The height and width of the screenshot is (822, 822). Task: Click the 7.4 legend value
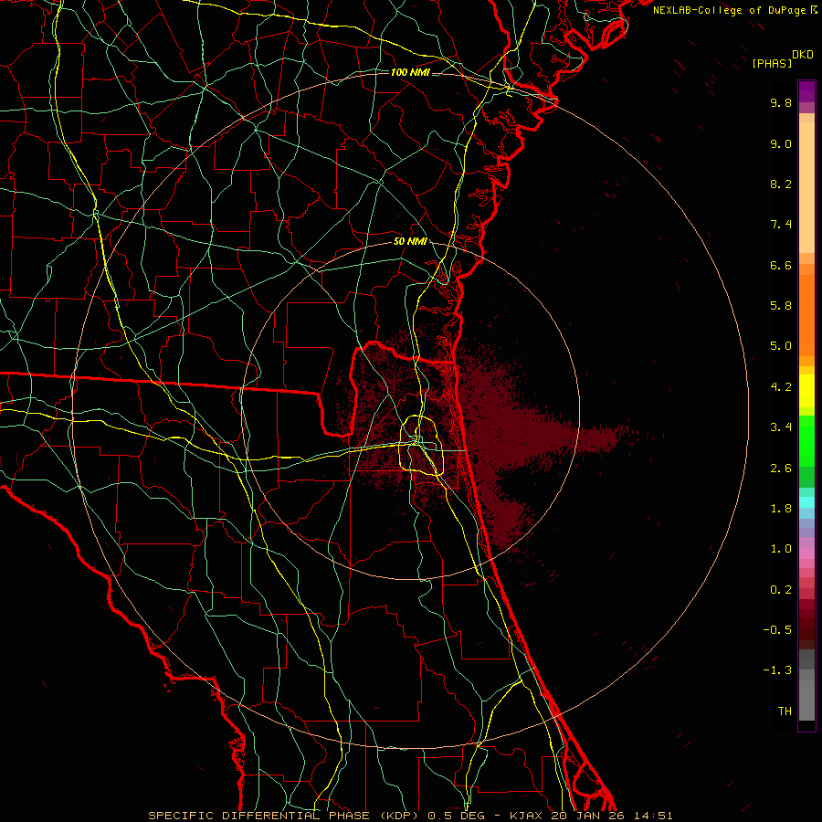tap(781, 225)
